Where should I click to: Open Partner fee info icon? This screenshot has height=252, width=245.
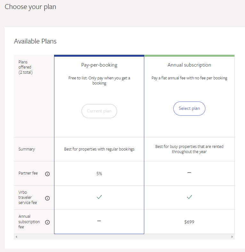(47, 174)
